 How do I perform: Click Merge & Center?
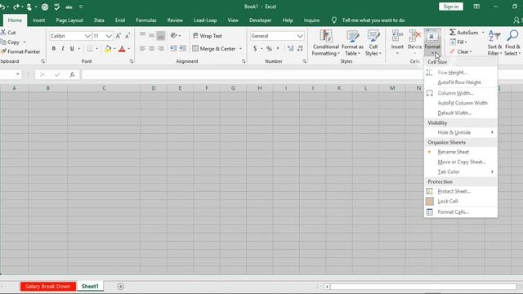[214, 49]
